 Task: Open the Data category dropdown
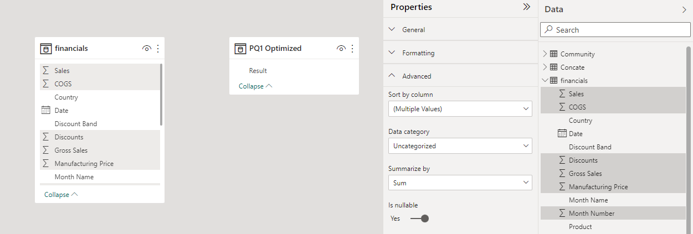460,146
